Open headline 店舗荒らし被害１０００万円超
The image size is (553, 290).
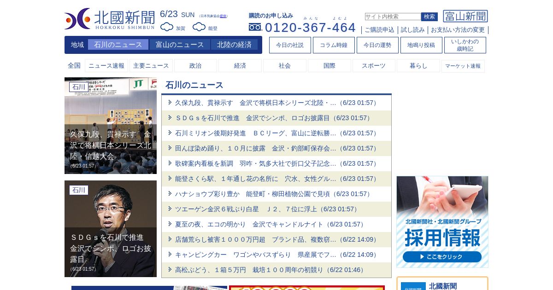(276, 239)
